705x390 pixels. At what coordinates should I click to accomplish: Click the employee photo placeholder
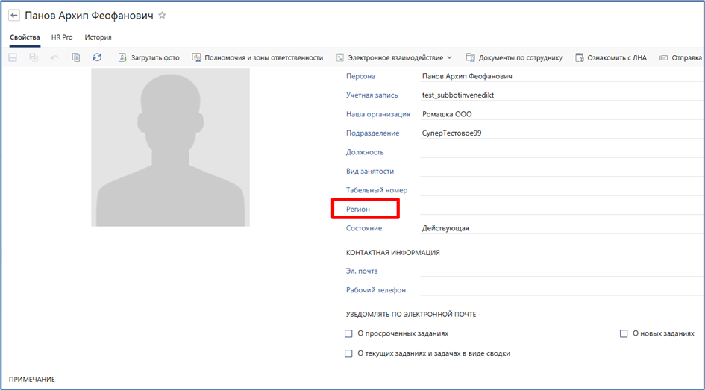[170, 148]
